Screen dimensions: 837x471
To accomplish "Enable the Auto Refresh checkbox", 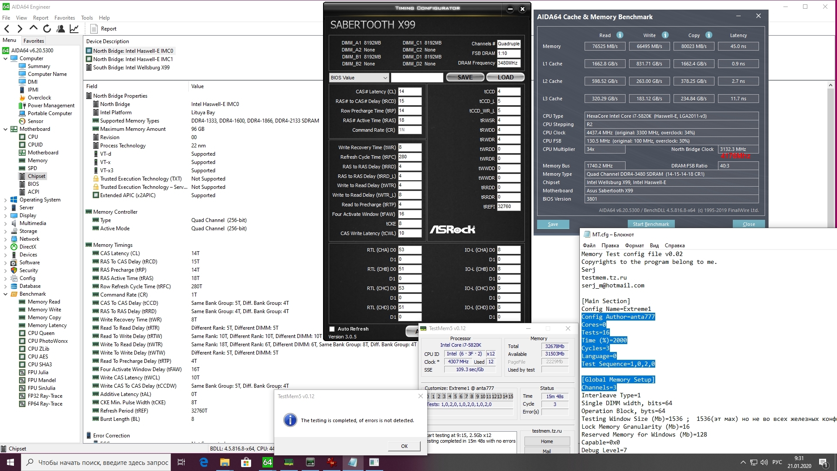I will tap(332, 329).
